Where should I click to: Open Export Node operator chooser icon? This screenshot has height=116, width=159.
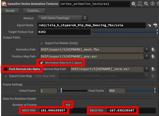point(155,25)
